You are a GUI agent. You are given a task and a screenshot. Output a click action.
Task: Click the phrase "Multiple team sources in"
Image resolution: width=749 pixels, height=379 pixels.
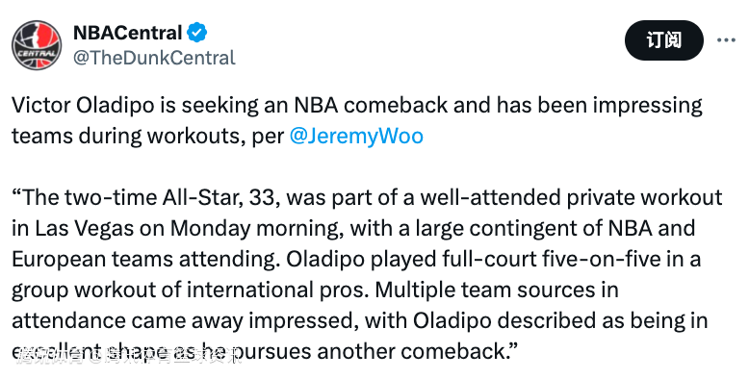[x=497, y=291]
